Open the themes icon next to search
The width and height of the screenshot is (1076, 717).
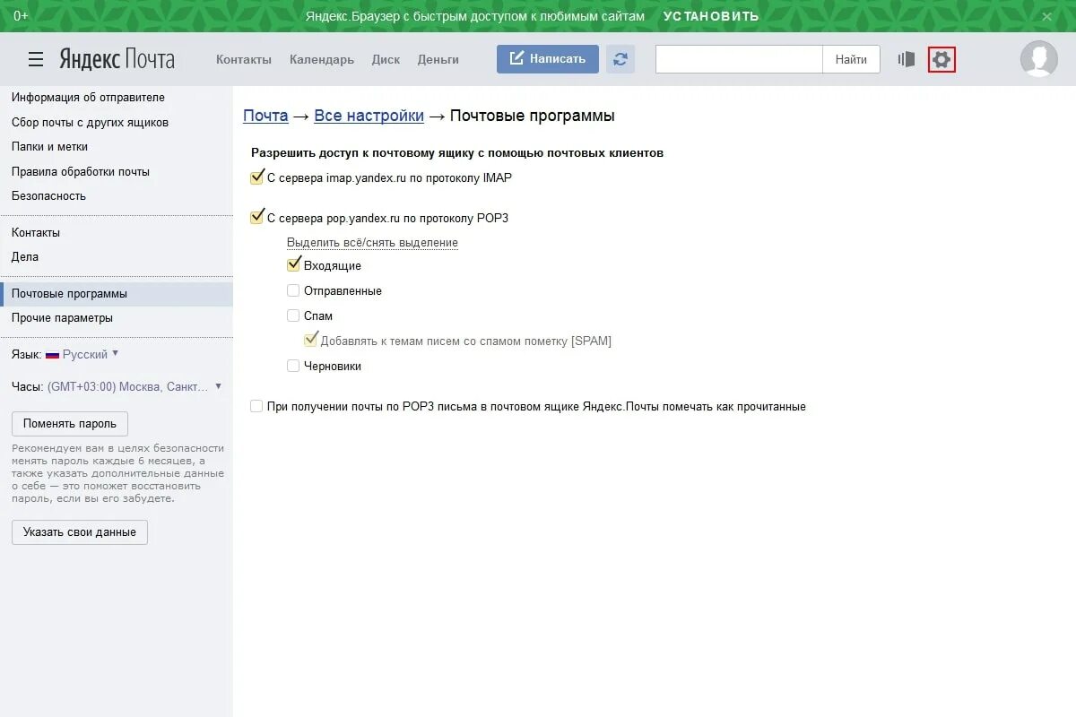pos(907,59)
